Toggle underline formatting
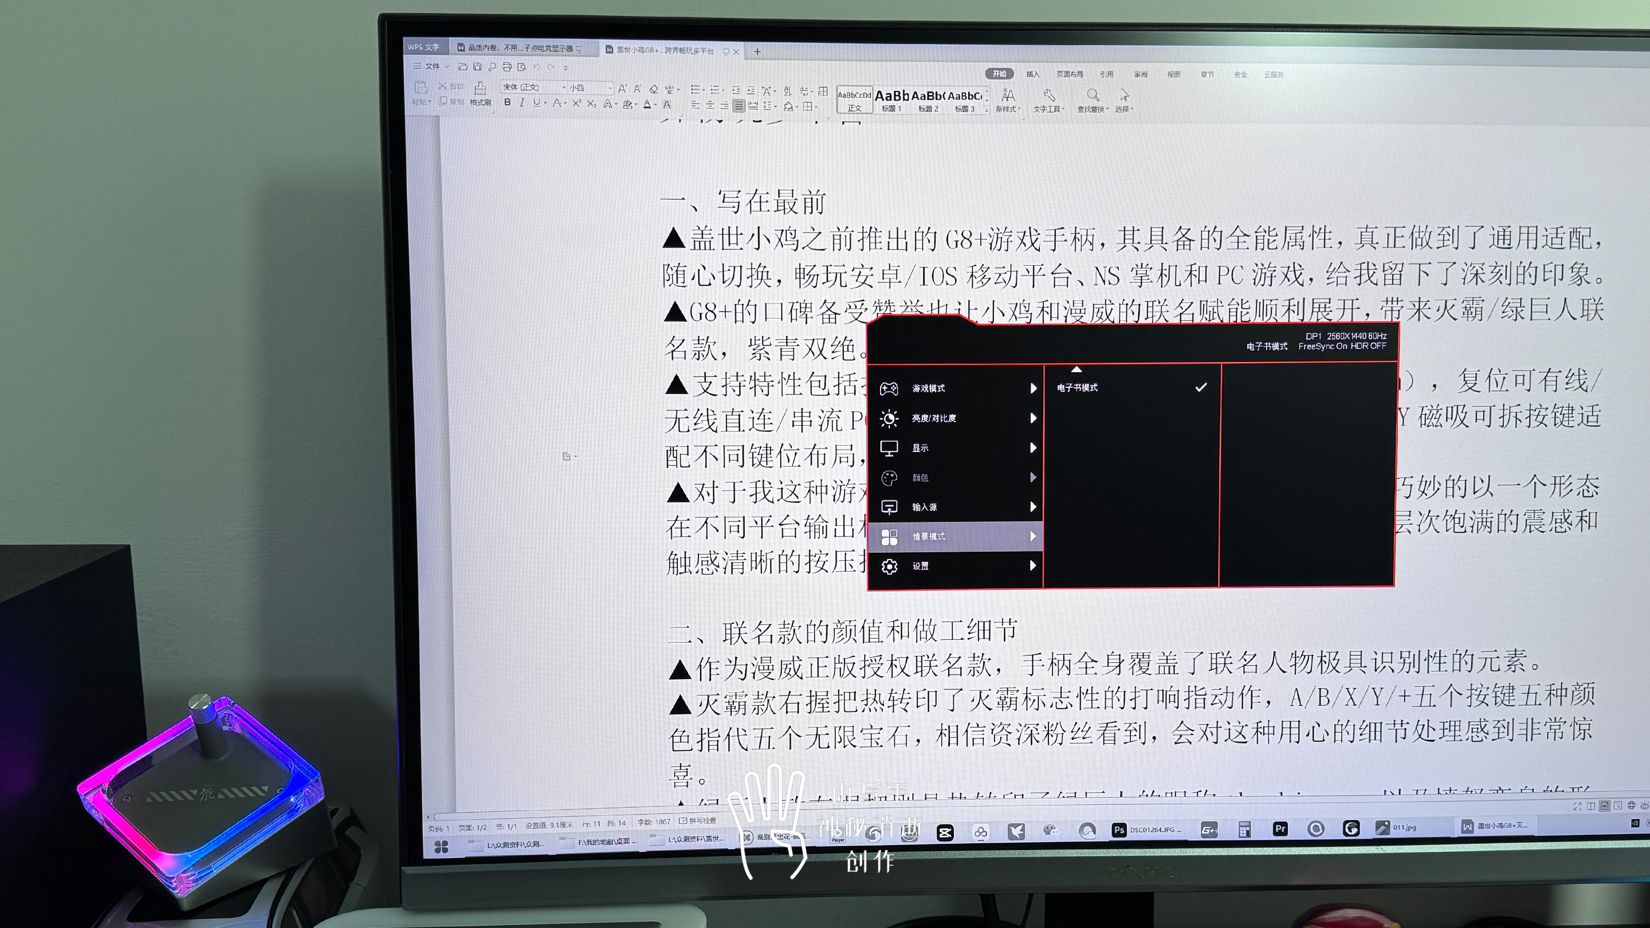Screen dimensions: 1650x928 click(537, 103)
